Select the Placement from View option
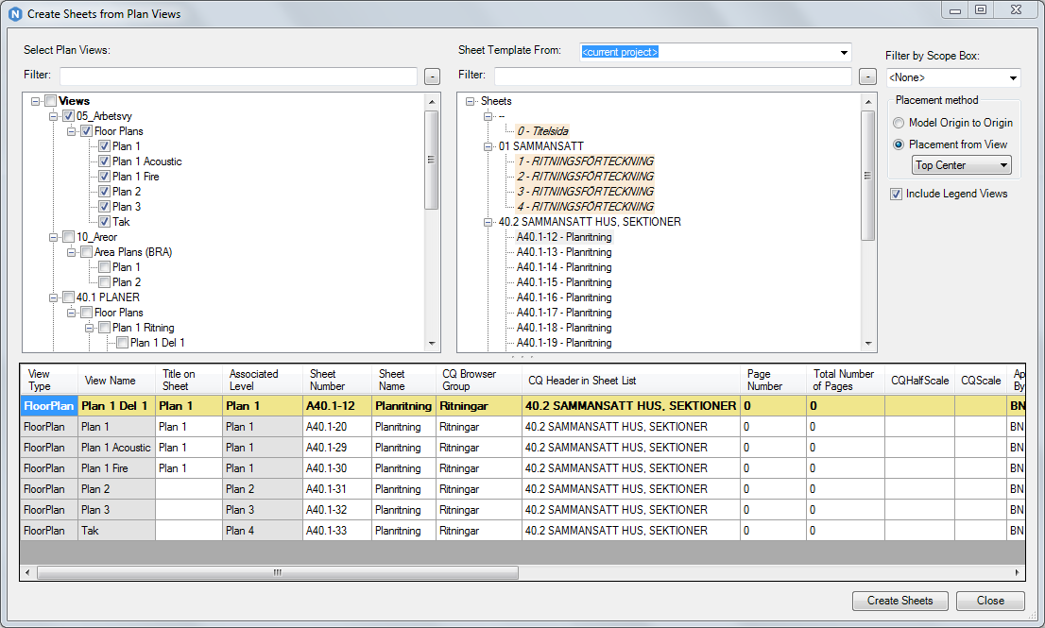 pos(898,144)
